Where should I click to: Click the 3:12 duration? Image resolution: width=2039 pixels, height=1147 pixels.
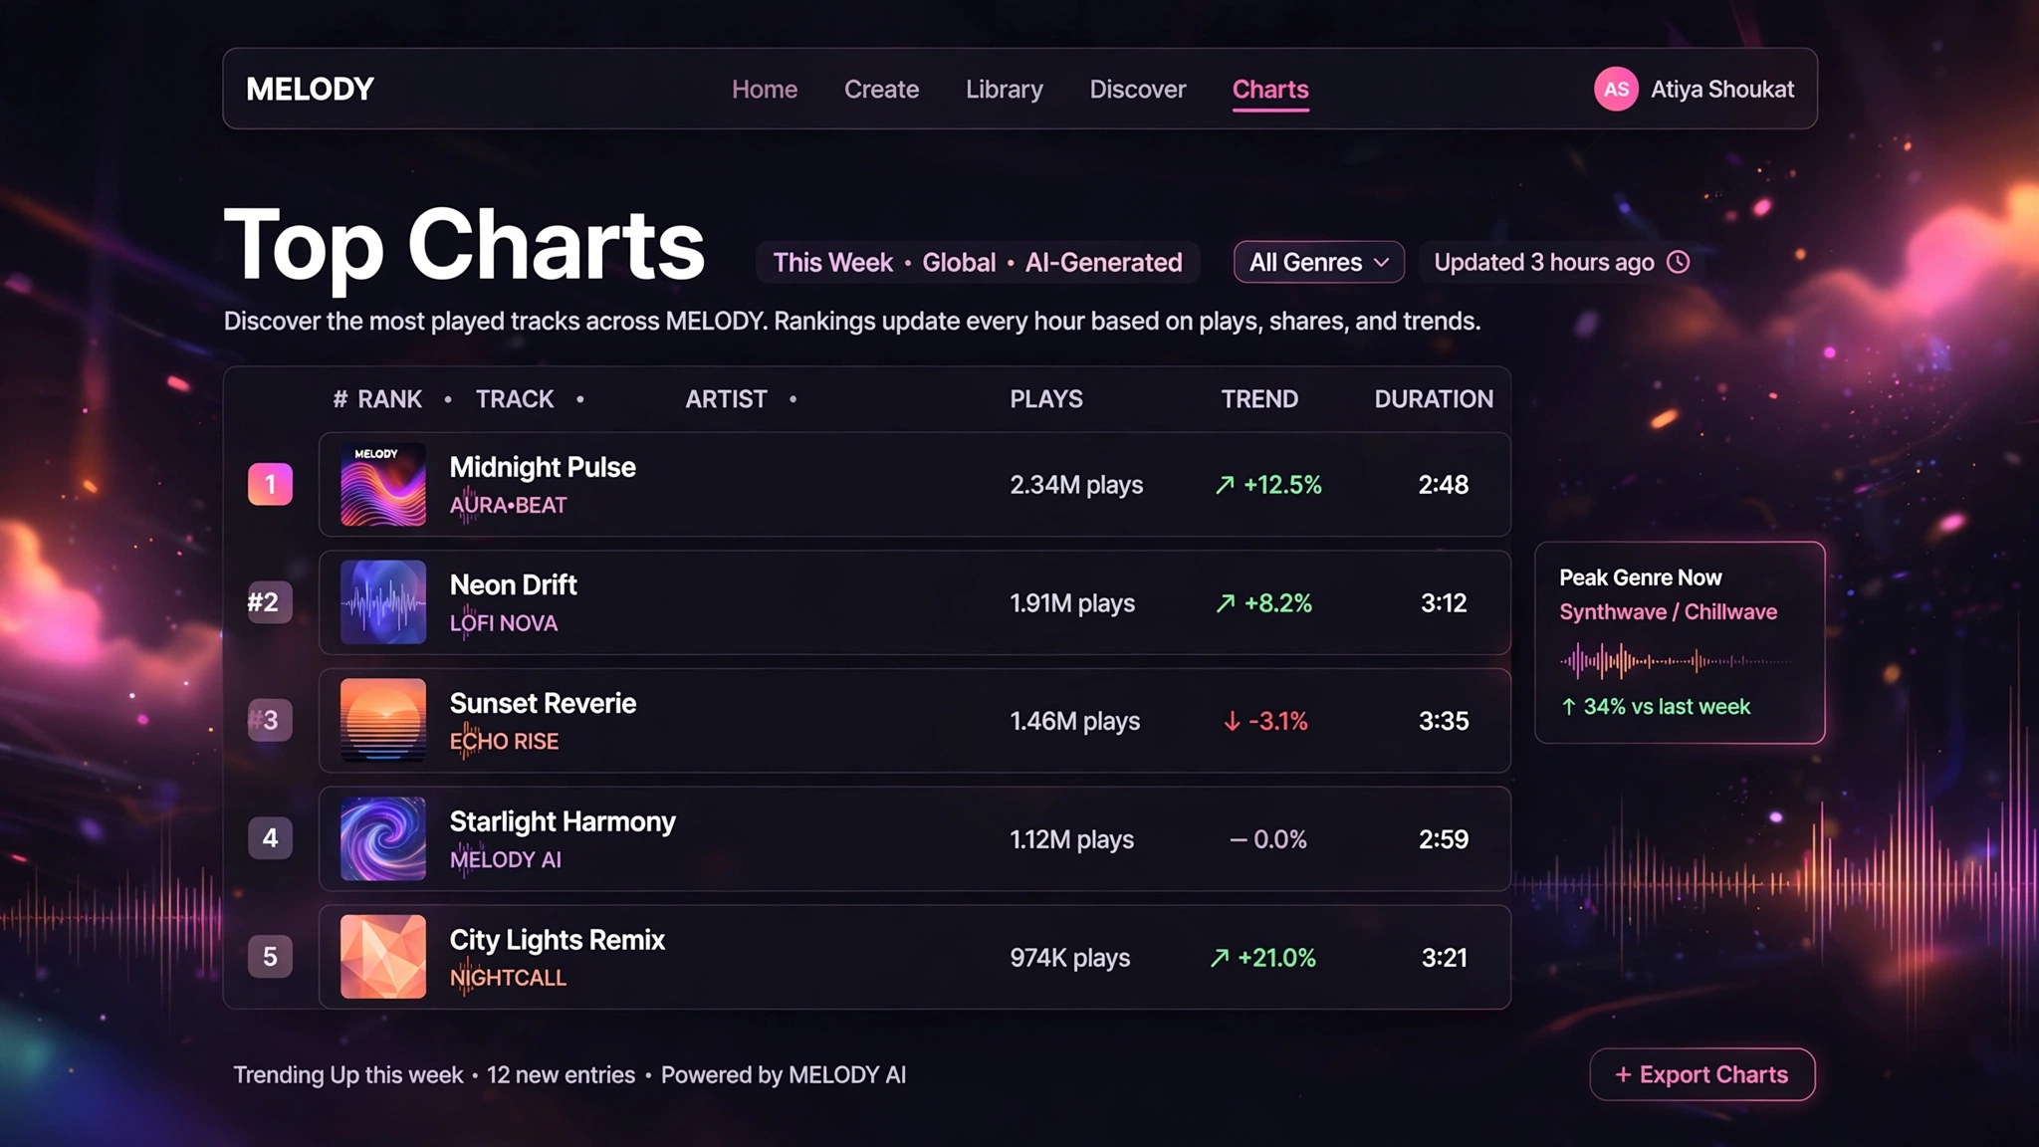pyautogui.click(x=1444, y=603)
